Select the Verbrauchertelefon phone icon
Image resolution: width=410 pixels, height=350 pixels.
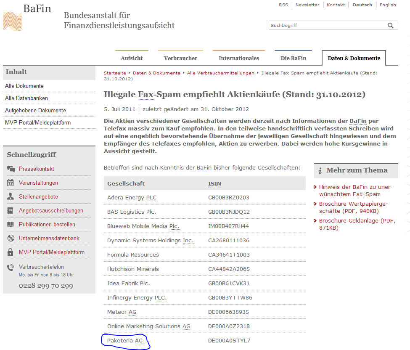pyautogui.click(x=10, y=267)
